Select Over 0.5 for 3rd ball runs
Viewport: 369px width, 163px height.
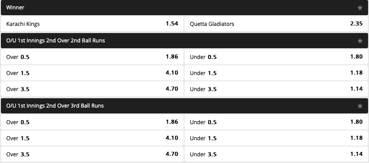92,122
